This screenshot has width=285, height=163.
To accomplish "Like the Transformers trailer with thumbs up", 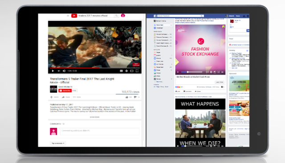I will coord(126,97).
